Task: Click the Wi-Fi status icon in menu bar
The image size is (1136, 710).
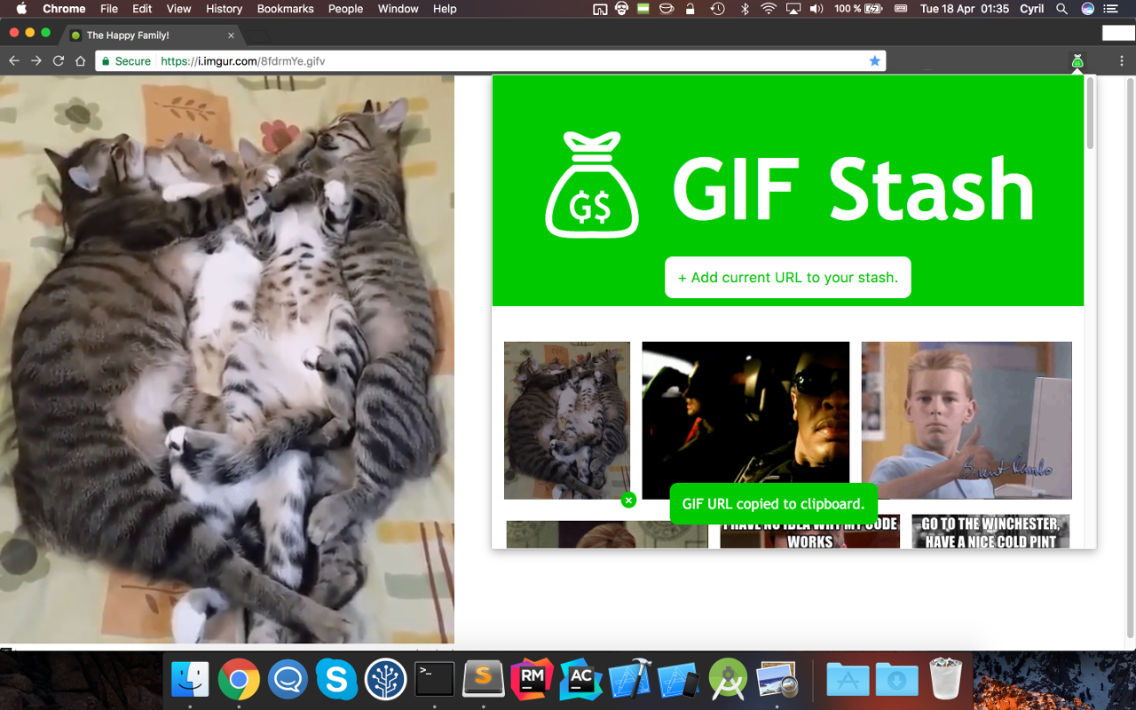Action: click(769, 9)
